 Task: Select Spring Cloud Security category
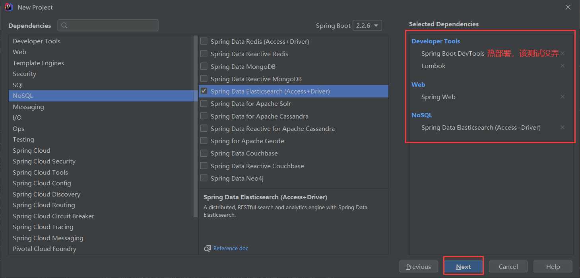[101, 161]
